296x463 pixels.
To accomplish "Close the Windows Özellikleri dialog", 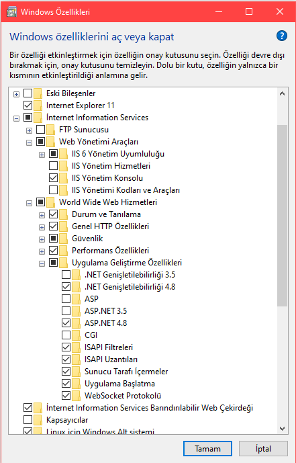I will (x=279, y=11).
